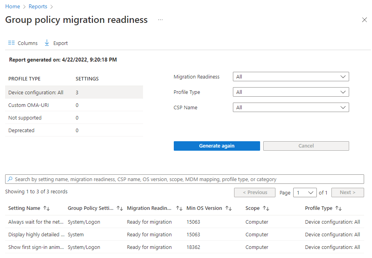Open the CSP Name dropdown
The image size is (372, 258).
pos(291,107)
